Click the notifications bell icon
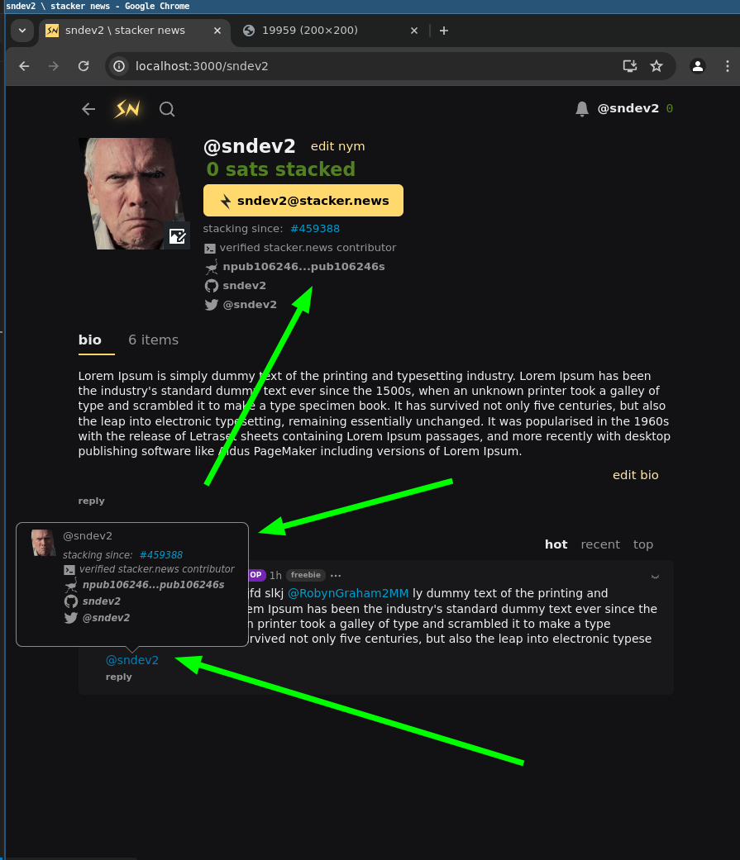This screenshot has width=740, height=860. [x=582, y=109]
